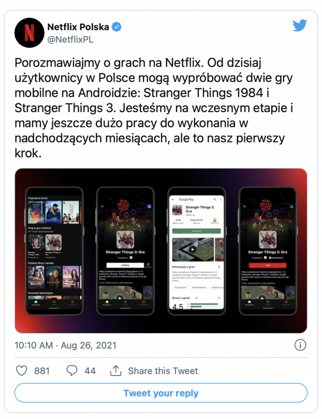
Task: Click Share this Tweet
Action: [x=163, y=371]
